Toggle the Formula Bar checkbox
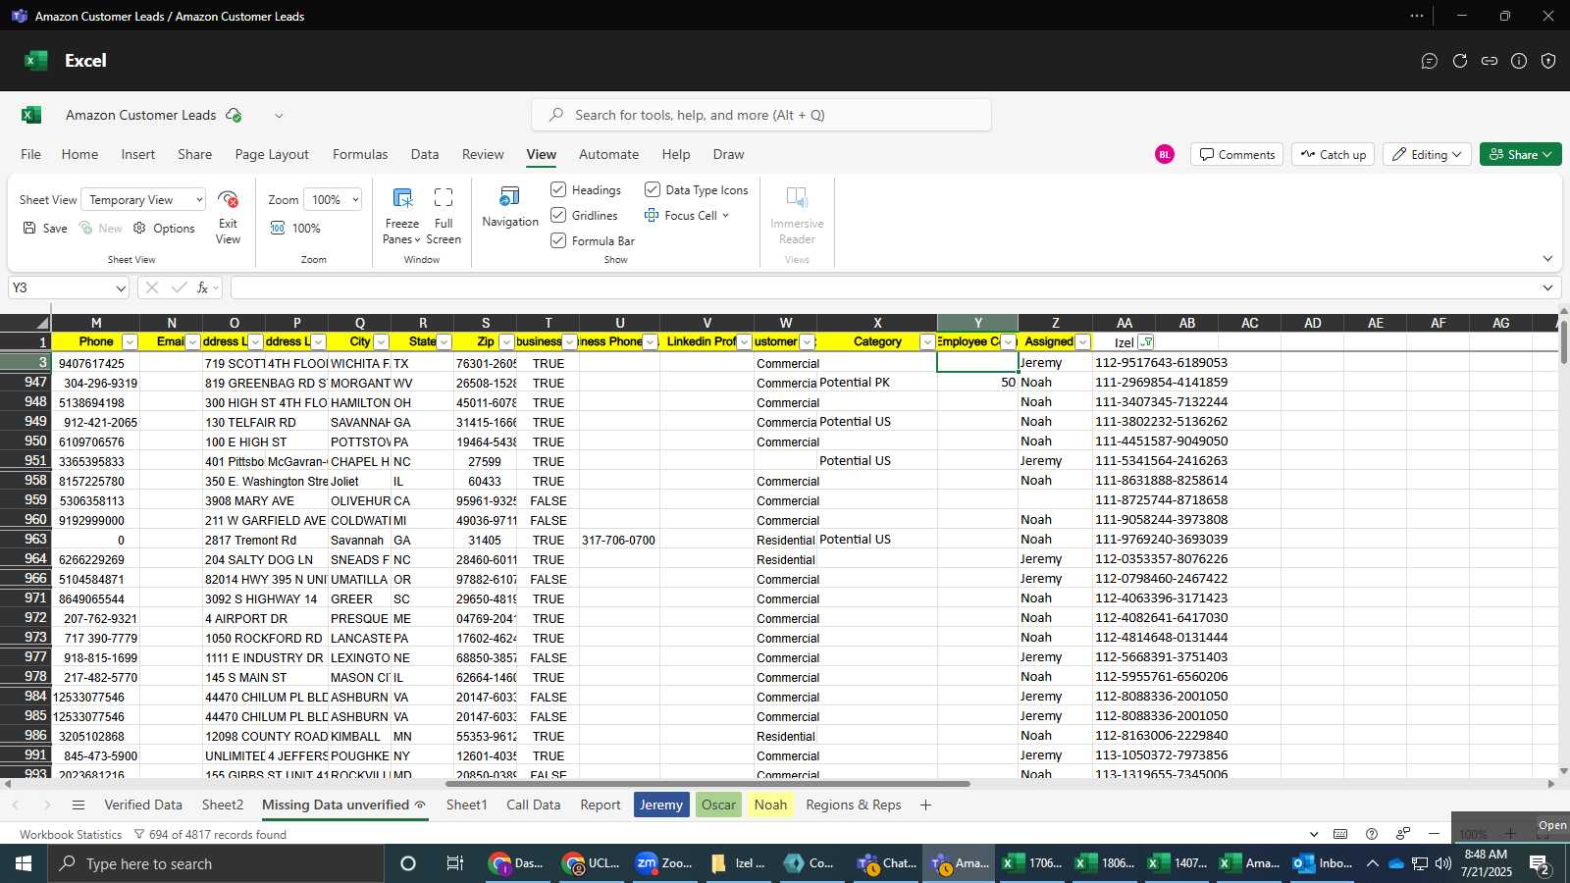 pos(558,240)
